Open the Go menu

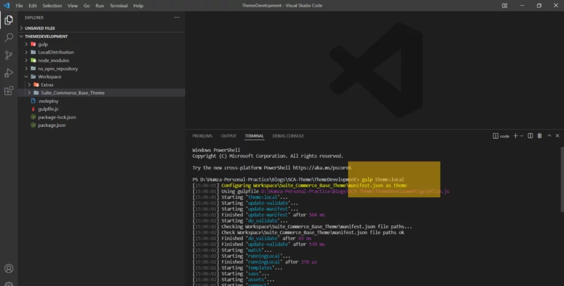86,6
